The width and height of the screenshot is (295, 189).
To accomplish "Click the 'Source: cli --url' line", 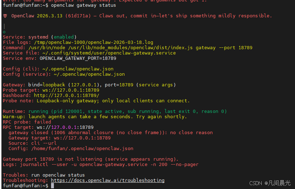I will point(33,143).
